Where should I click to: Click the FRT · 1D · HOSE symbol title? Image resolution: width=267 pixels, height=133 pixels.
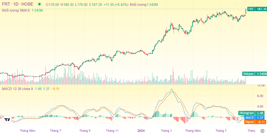point(18,5)
